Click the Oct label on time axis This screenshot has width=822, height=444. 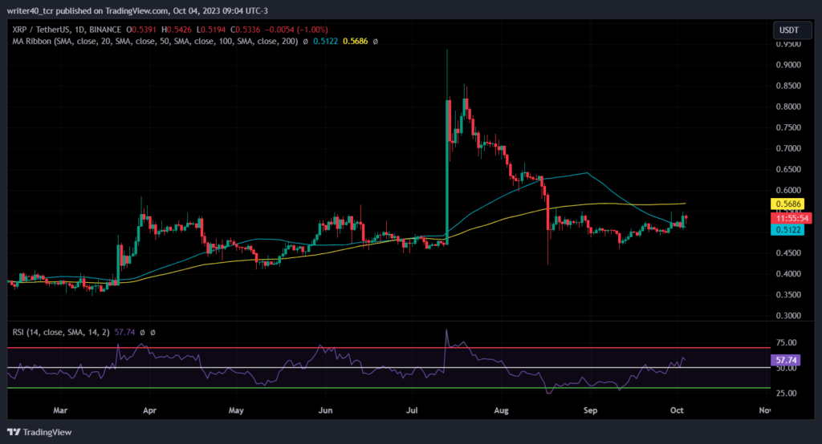(x=678, y=410)
